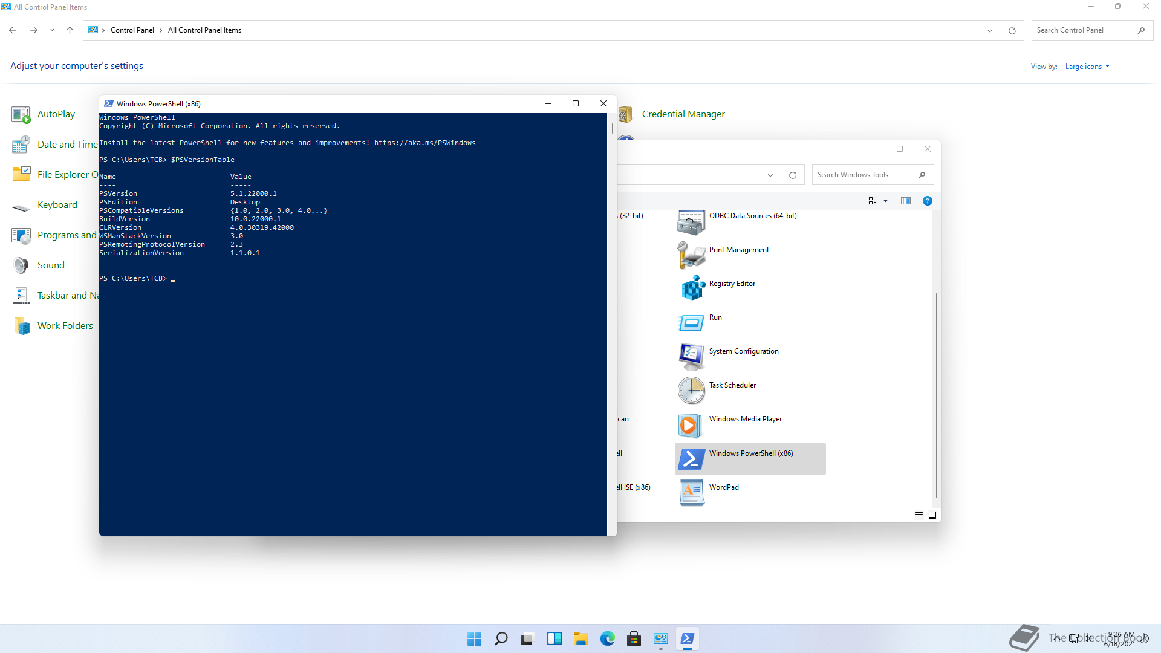Click the CLRVersion value 4.0.30319.42000
The image size is (1161, 653).
[262, 227]
